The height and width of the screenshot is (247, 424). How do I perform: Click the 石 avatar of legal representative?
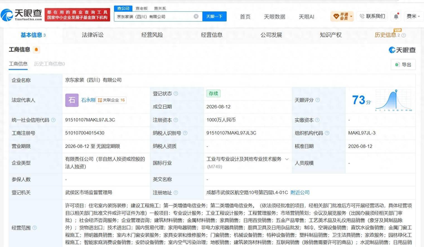coord(72,100)
